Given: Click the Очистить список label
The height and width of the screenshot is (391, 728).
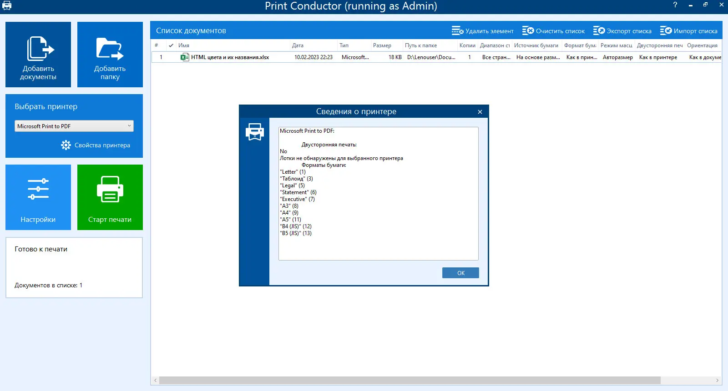Looking at the screenshot, I should point(560,31).
